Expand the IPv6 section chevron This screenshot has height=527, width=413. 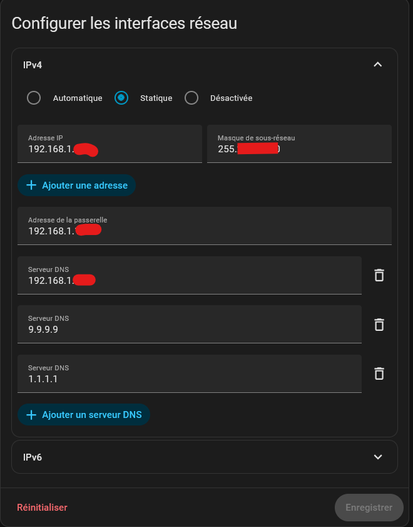[x=377, y=457]
